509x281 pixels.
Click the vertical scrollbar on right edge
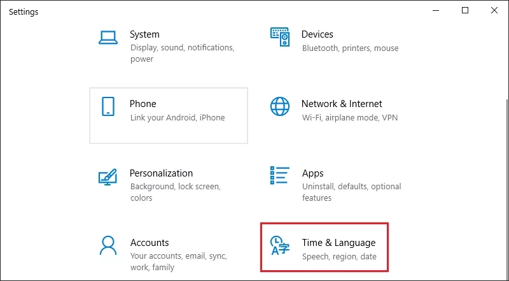click(x=506, y=189)
